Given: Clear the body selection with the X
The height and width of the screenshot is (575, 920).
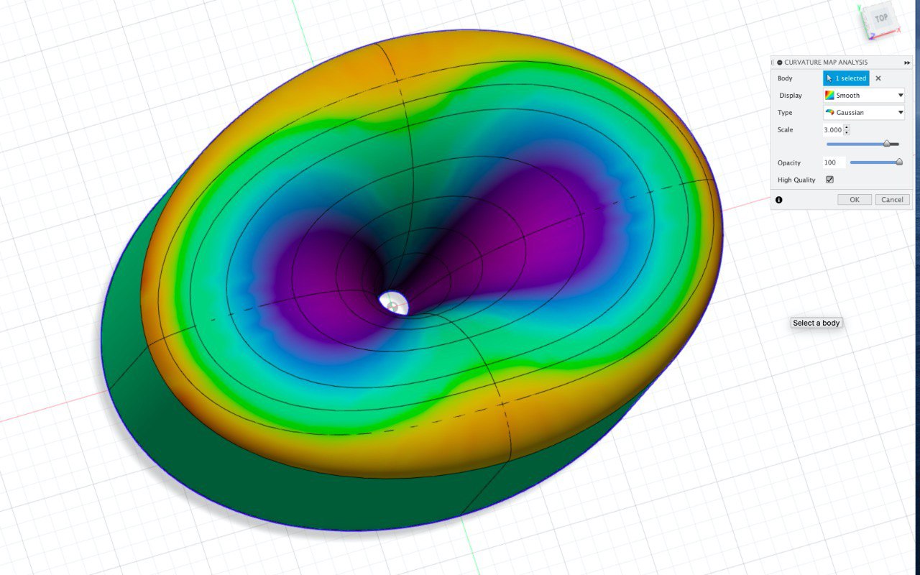Looking at the screenshot, I should click(x=878, y=78).
